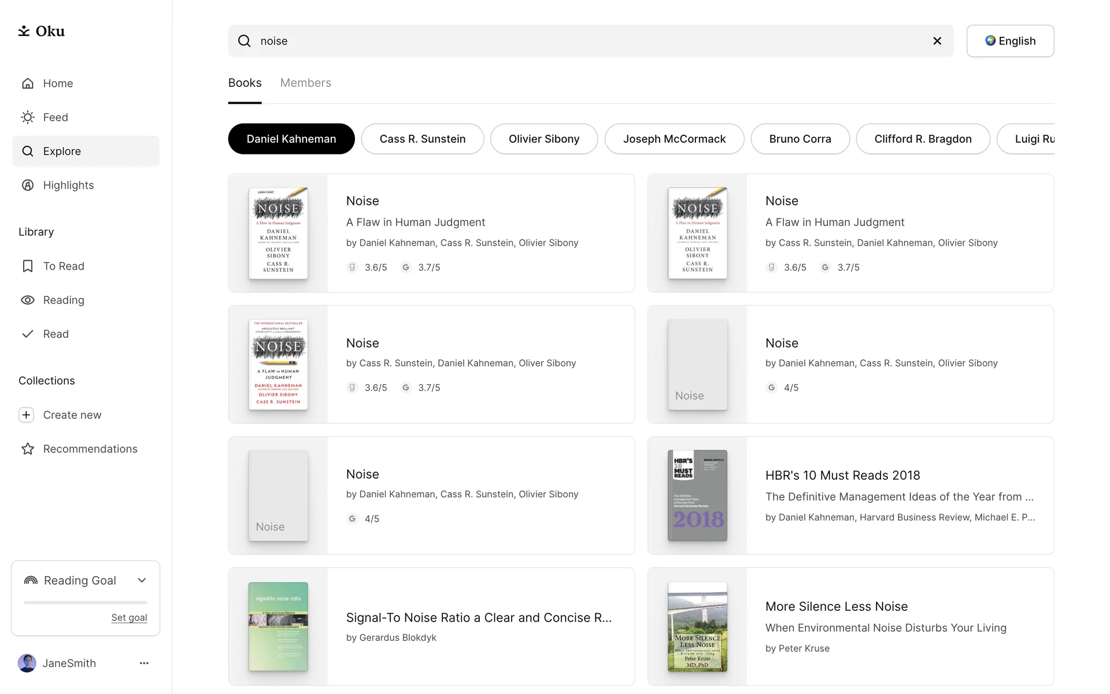Open Home via house icon
Image resolution: width=1110 pixels, height=694 pixels.
[x=28, y=83]
